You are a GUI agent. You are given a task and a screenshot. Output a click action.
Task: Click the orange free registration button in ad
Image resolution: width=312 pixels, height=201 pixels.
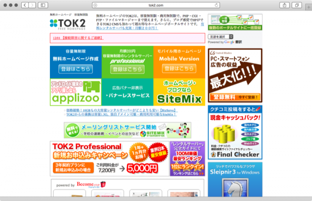(x=235, y=97)
